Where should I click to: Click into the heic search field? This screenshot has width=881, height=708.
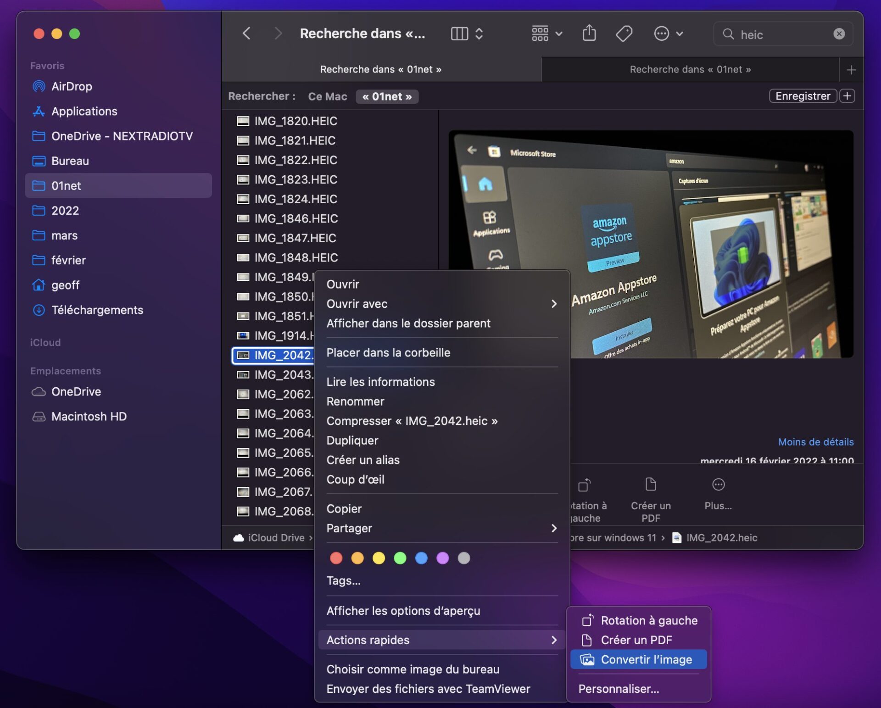point(783,34)
